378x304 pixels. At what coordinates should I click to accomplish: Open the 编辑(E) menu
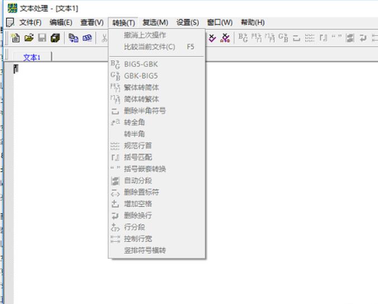pos(61,23)
